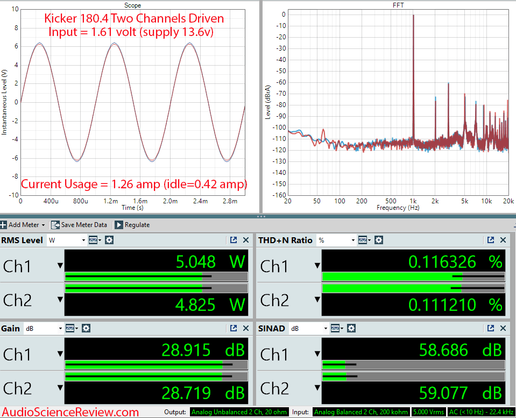Image resolution: width=516 pixels, height=418 pixels.
Task: Click Gain Ch1 reading 28.915 dB
Action: (x=203, y=350)
